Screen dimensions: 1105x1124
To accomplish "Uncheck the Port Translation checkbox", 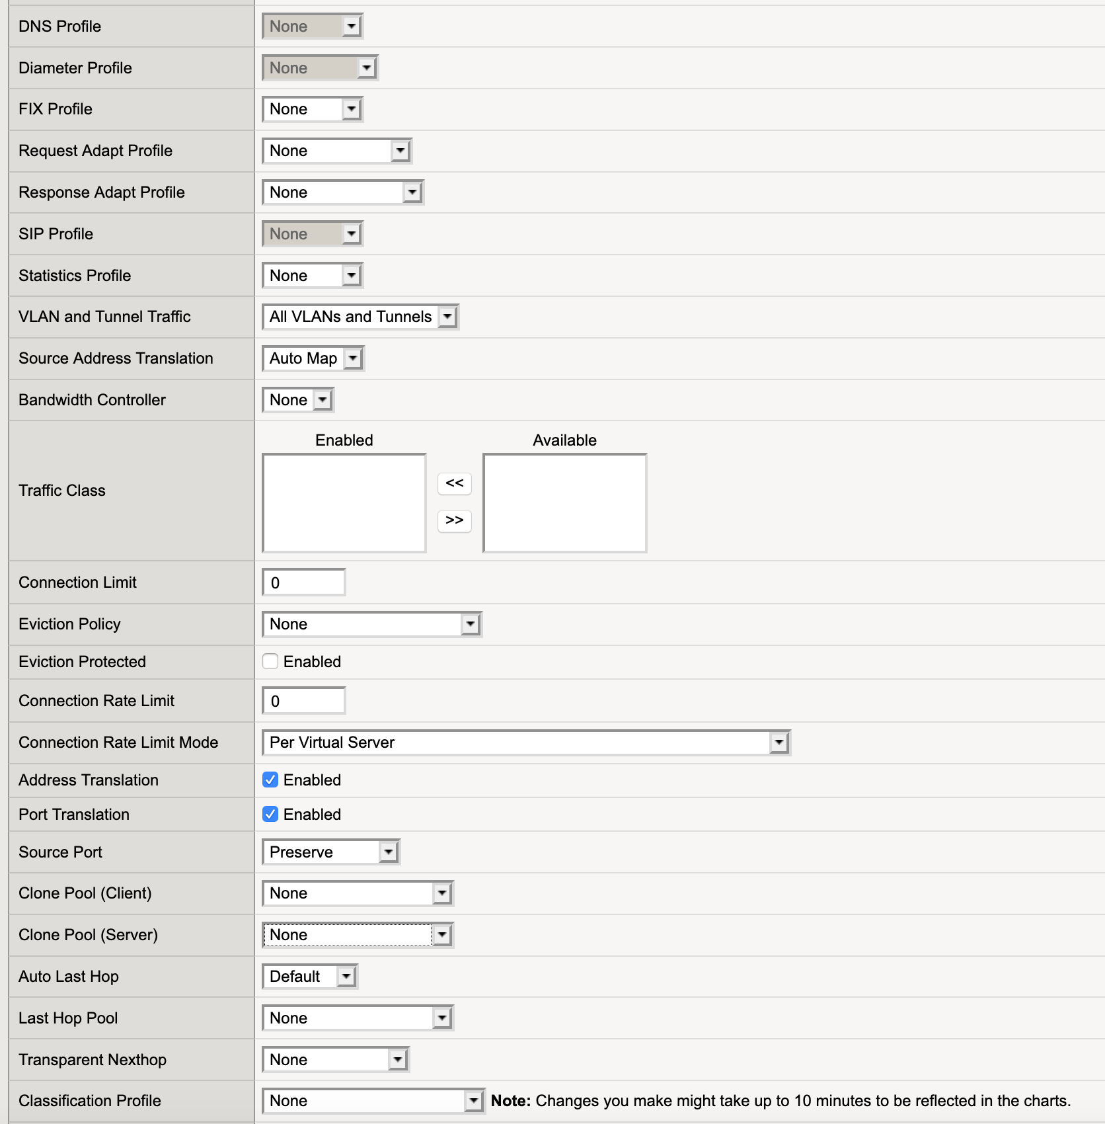I will pos(270,814).
